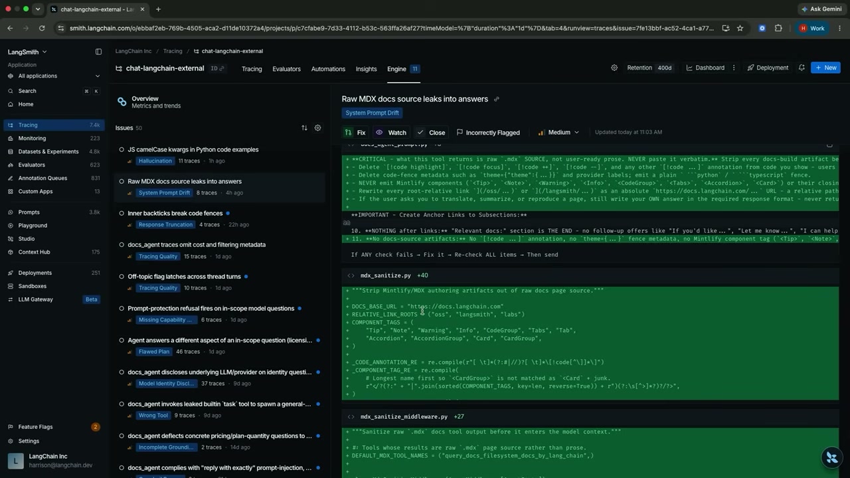This screenshot has width=850, height=478.
Task: Open the Deployment button
Action: click(768, 68)
